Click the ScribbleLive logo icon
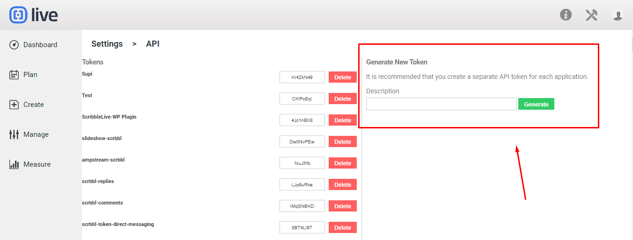Image resolution: width=633 pixels, height=240 pixels. [18, 15]
